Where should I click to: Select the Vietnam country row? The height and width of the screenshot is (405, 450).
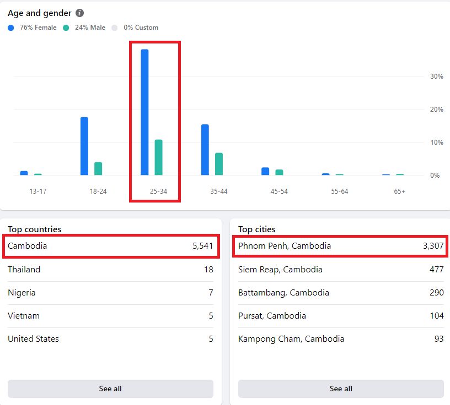coord(110,316)
